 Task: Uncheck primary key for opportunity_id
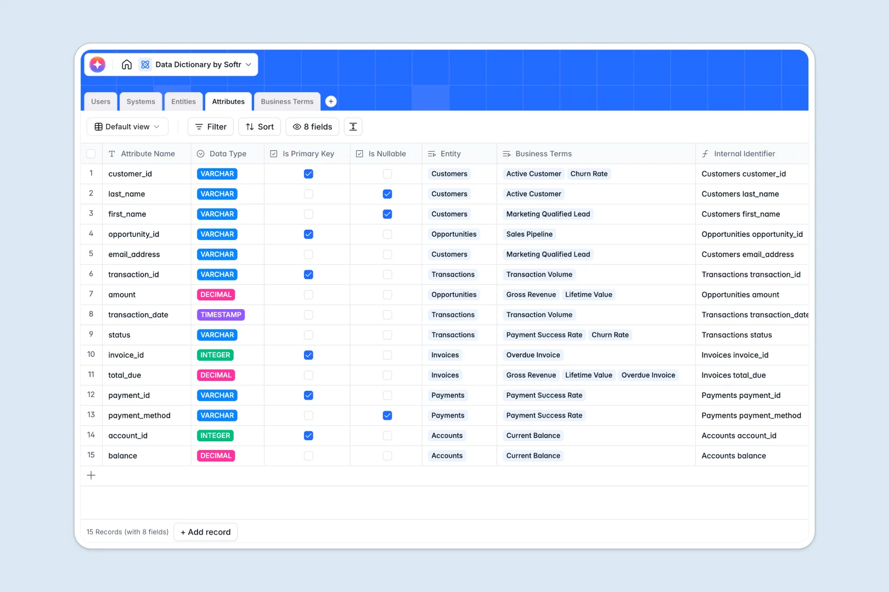[308, 234]
